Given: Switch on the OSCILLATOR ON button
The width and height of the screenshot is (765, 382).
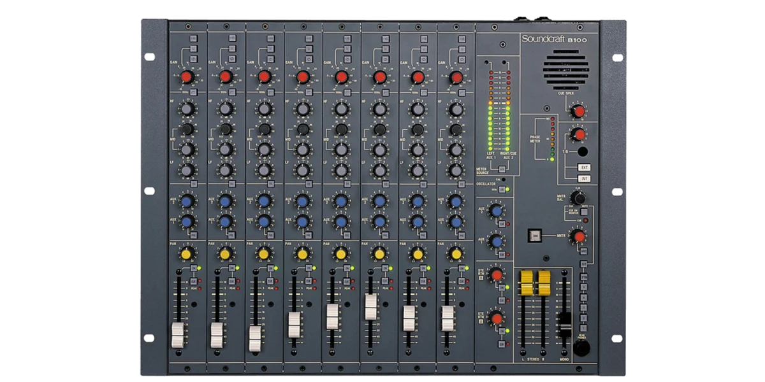Looking at the screenshot, I should point(502,190).
